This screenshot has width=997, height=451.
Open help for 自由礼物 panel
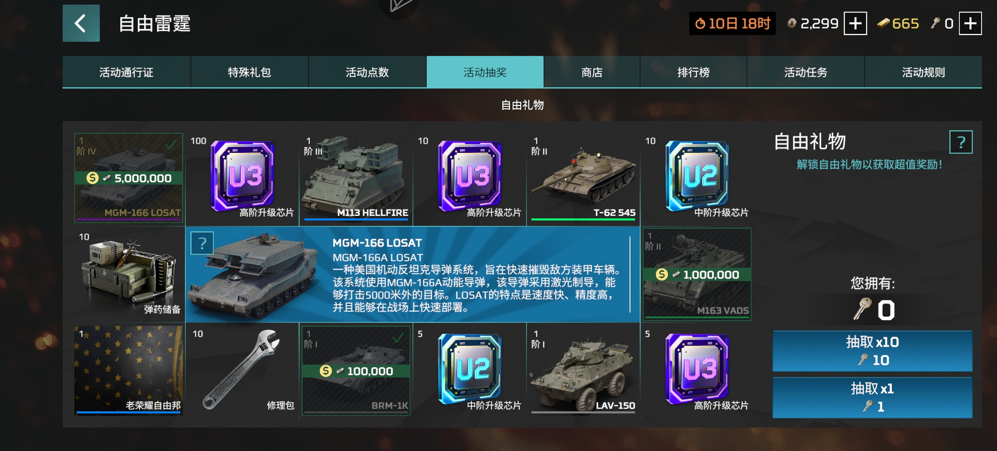(961, 142)
